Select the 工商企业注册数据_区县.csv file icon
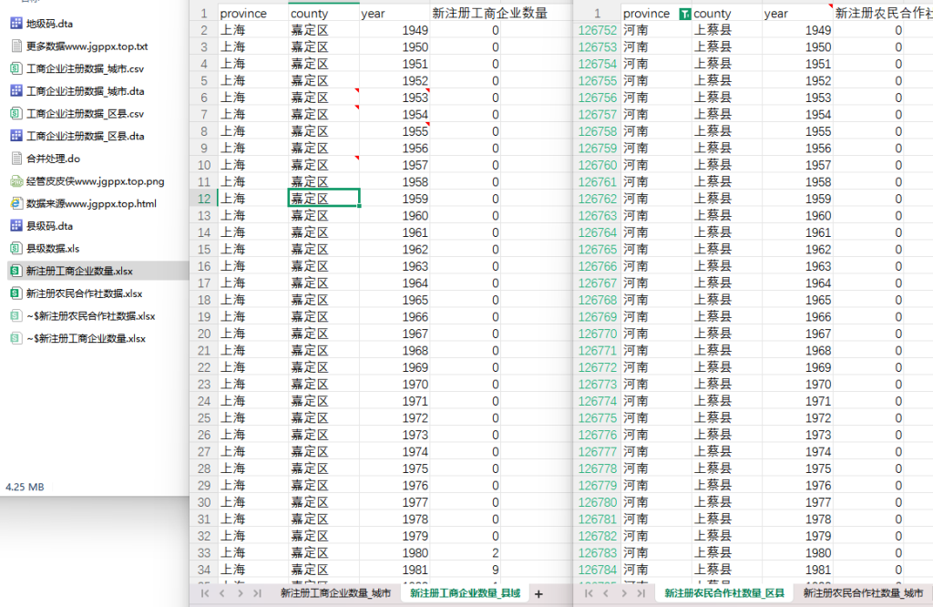Image resolution: width=933 pixels, height=607 pixels. tap(16, 114)
